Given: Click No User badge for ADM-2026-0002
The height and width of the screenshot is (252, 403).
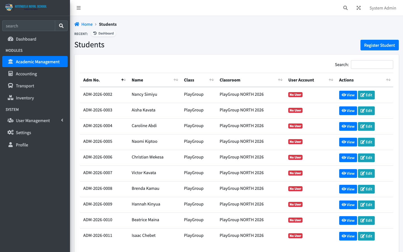Looking at the screenshot, I should [x=295, y=95].
